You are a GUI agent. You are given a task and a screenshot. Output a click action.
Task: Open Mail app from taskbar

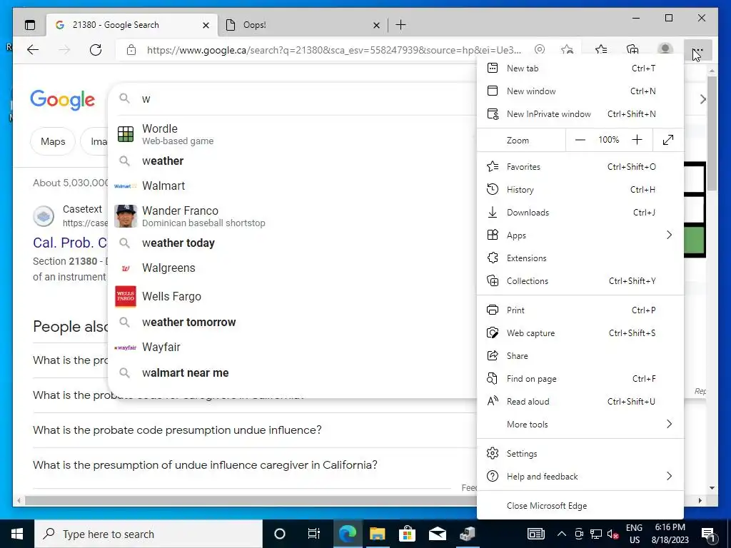click(x=437, y=534)
